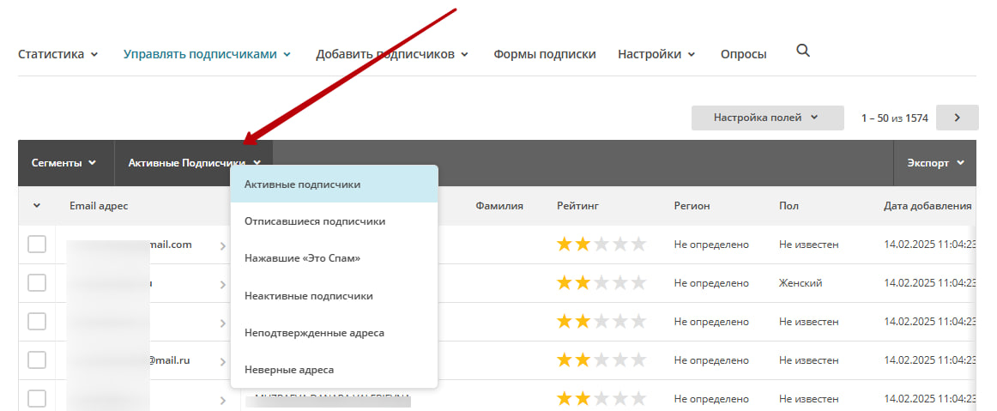Tick the second subscriber row checkbox
This screenshot has height=411, width=997.
tap(37, 283)
